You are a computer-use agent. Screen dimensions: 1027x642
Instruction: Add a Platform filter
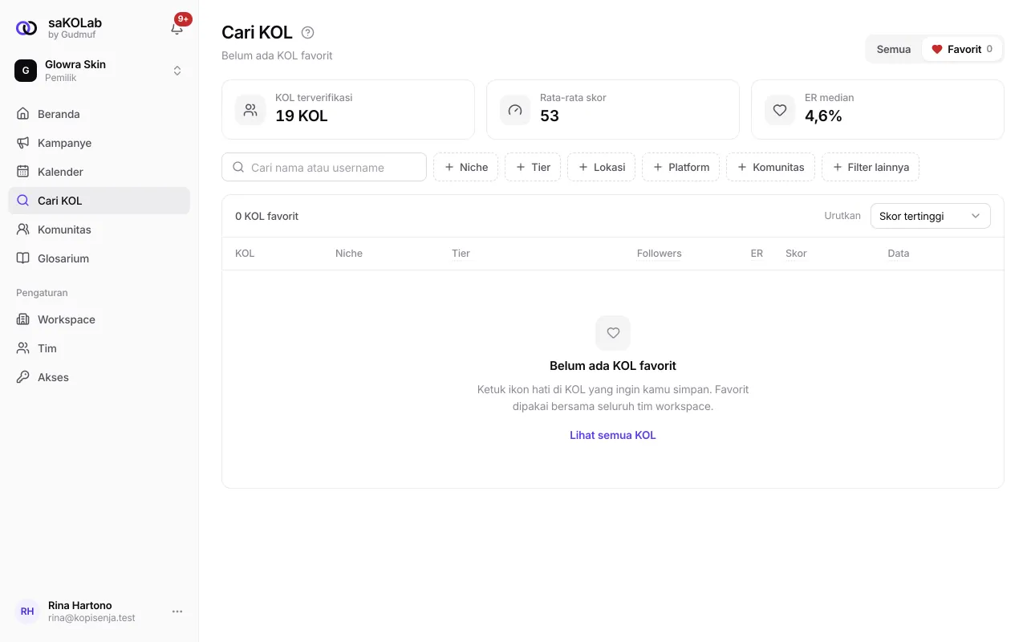pyautogui.click(x=681, y=167)
